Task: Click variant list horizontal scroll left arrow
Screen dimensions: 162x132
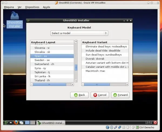Action: pyautogui.click(x=83, y=85)
